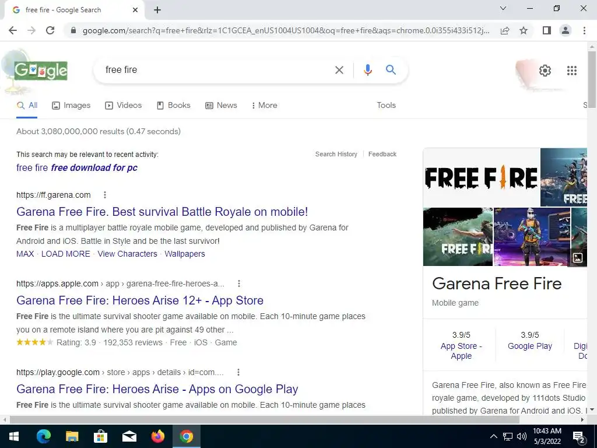Go back using browser back arrow
This screenshot has height=448, width=597.
coord(13,30)
